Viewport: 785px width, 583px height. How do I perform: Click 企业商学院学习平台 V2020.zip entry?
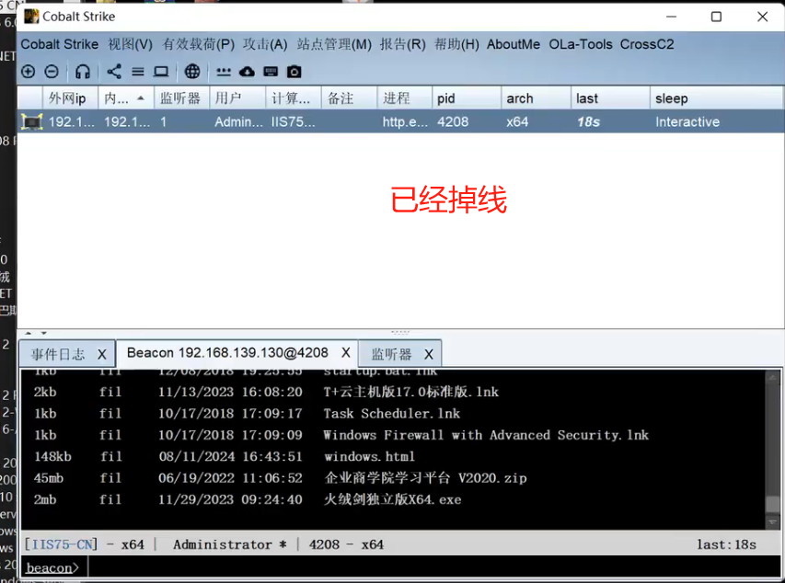(x=425, y=478)
